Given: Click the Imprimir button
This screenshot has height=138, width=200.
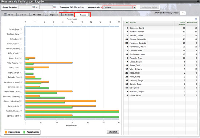Looking at the screenshot, I should click(113, 132).
